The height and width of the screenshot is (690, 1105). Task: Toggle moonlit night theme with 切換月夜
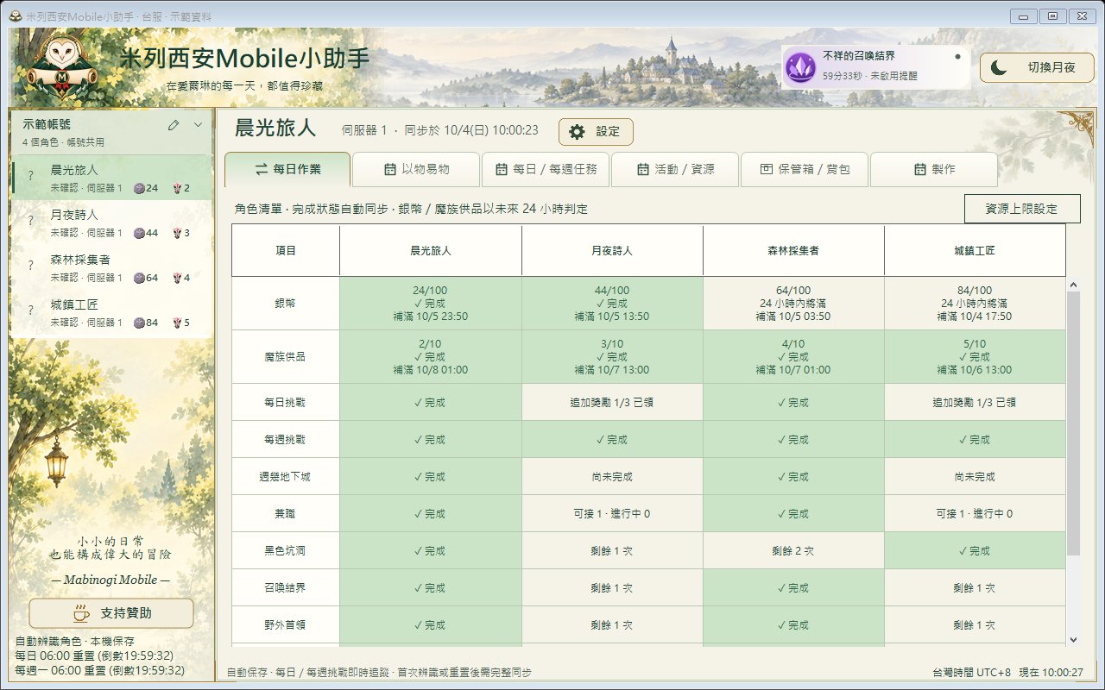tap(1037, 67)
